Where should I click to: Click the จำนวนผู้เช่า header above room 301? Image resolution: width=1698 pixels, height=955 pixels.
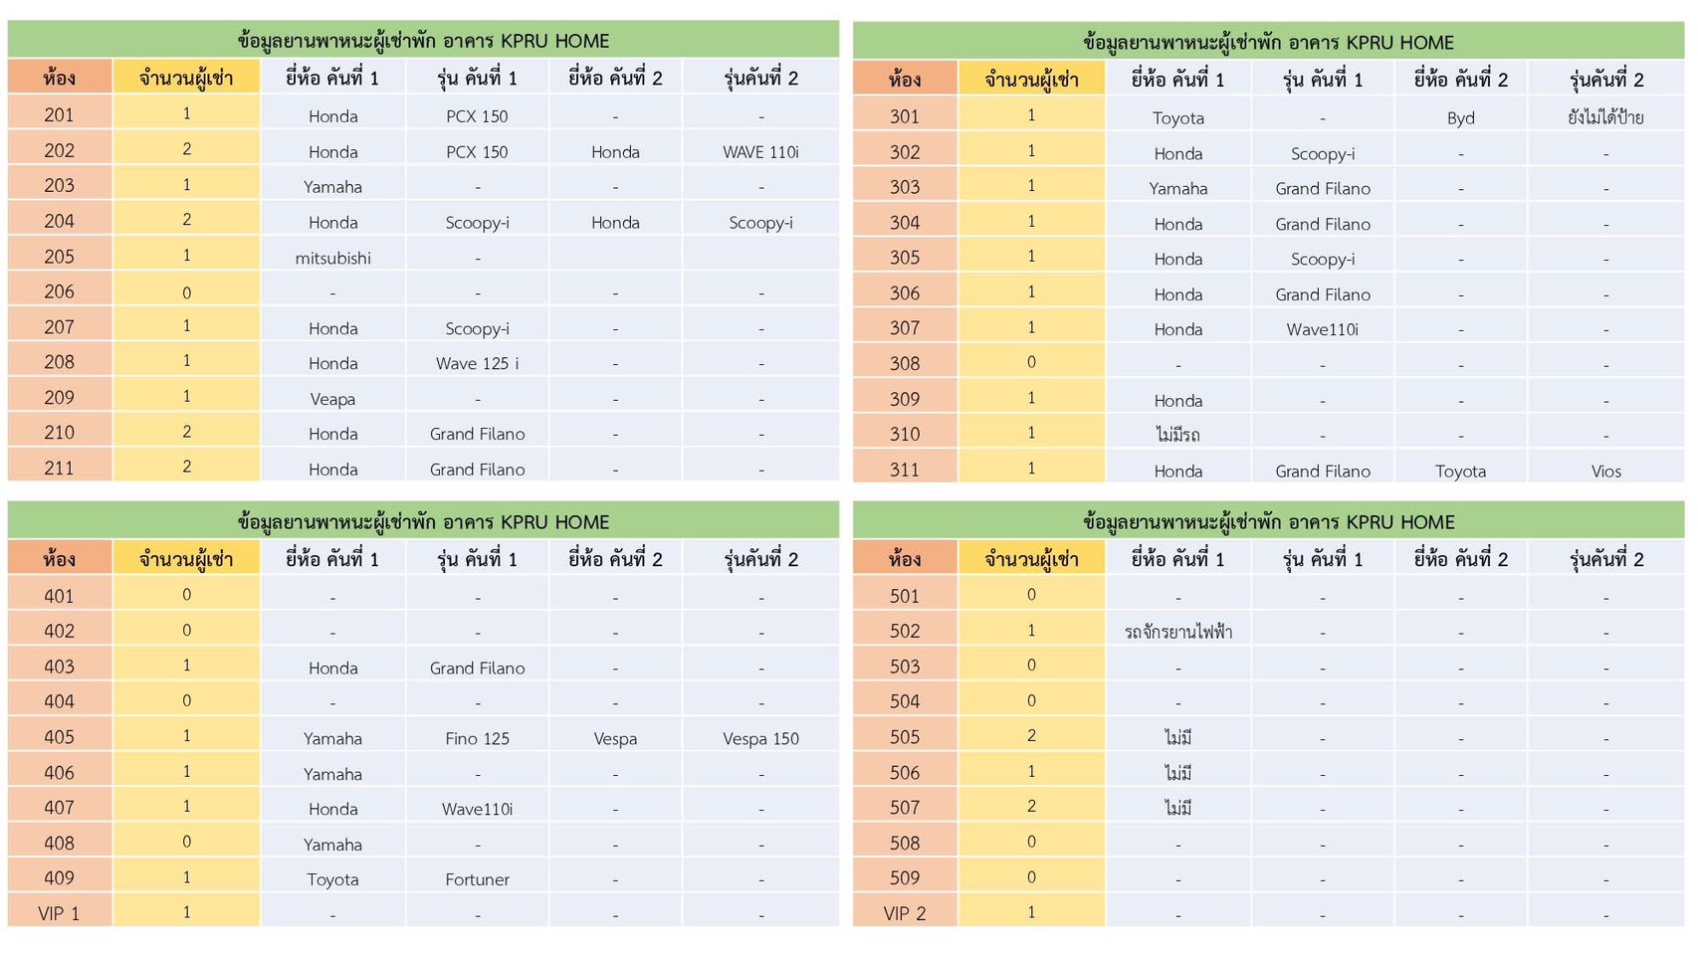coord(1031,80)
